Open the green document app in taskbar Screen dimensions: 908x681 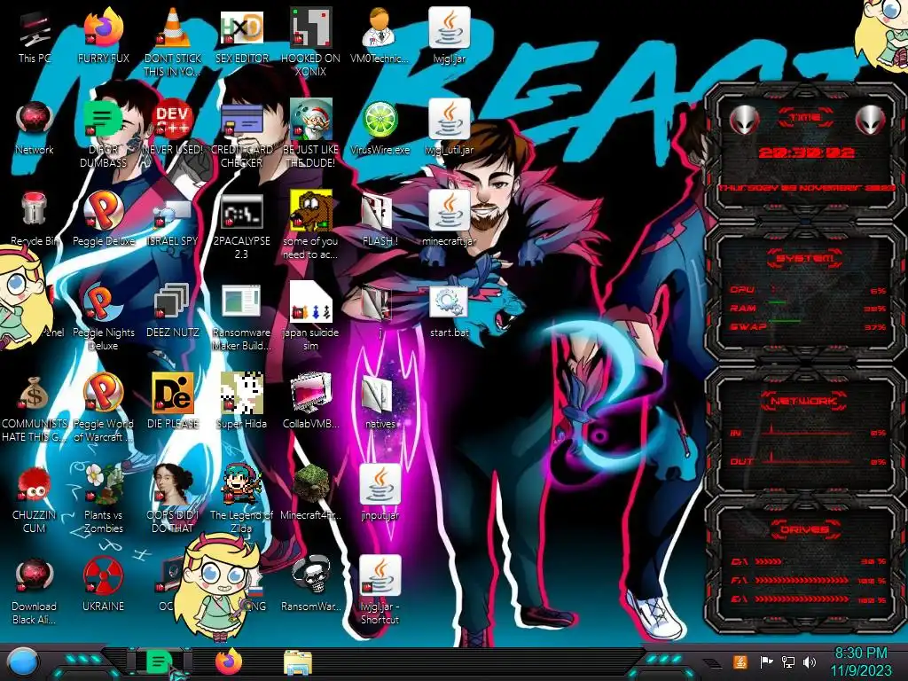[159, 662]
